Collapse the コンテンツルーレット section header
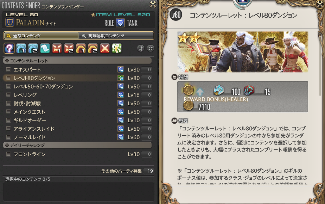This screenshot has width=325, height=204. 77,61
